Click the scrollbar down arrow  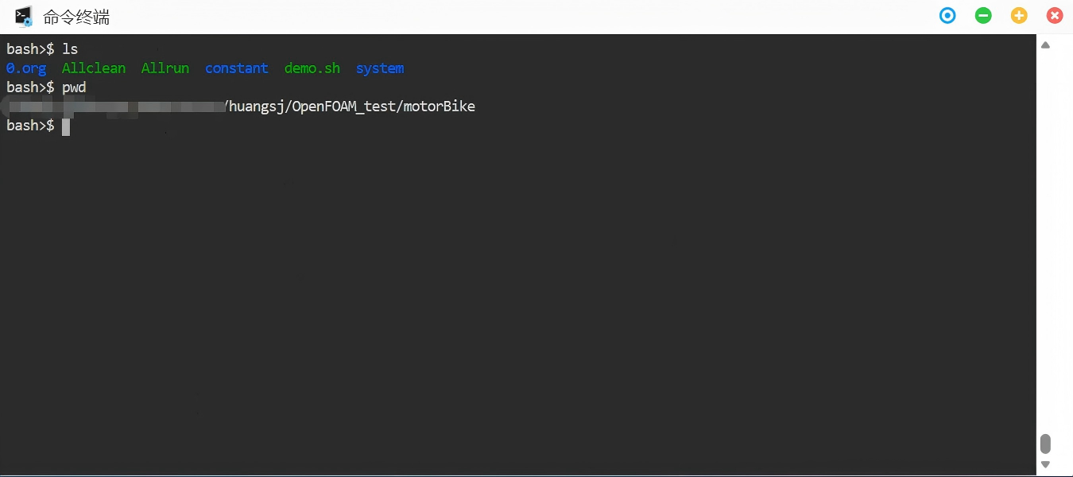point(1046,464)
